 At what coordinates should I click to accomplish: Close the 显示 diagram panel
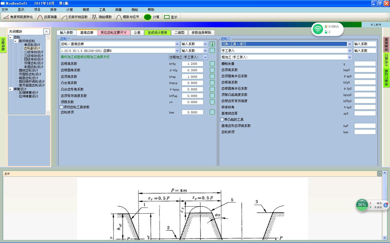[379, 174]
